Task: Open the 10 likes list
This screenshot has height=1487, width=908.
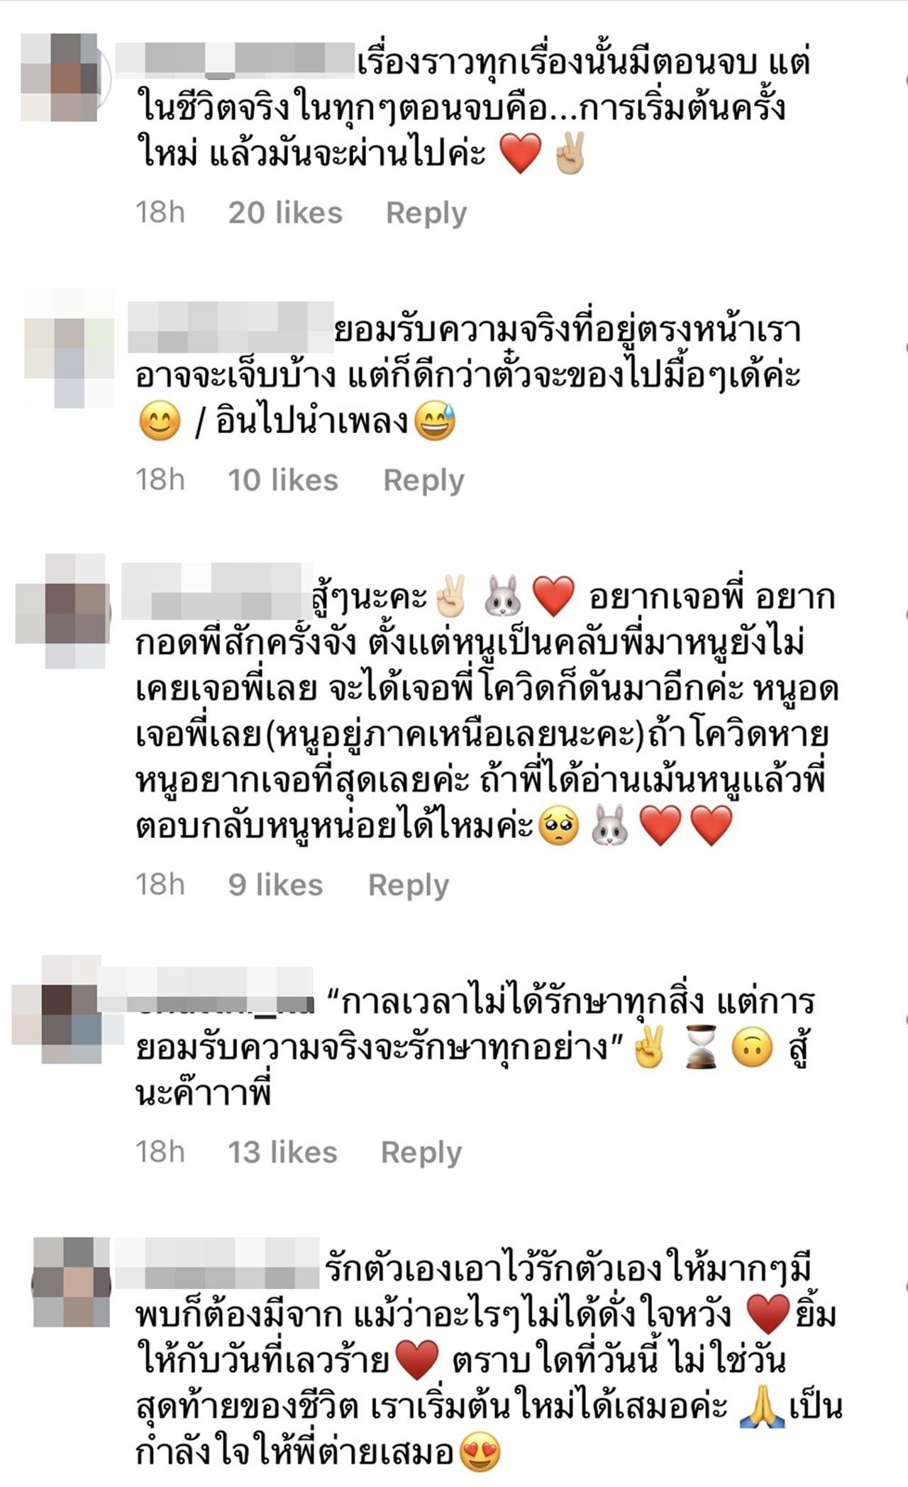Action: point(283,480)
